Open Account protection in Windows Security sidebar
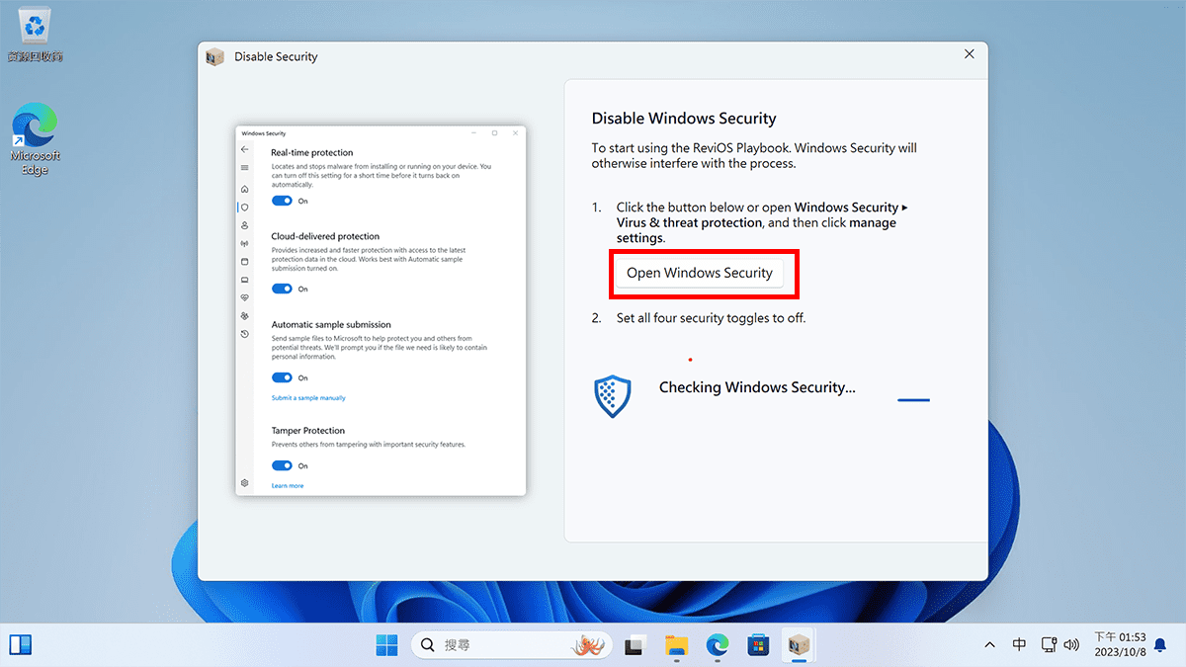The width and height of the screenshot is (1186, 667). tap(244, 225)
